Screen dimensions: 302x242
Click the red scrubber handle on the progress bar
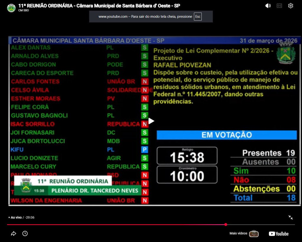pos(226,225)
